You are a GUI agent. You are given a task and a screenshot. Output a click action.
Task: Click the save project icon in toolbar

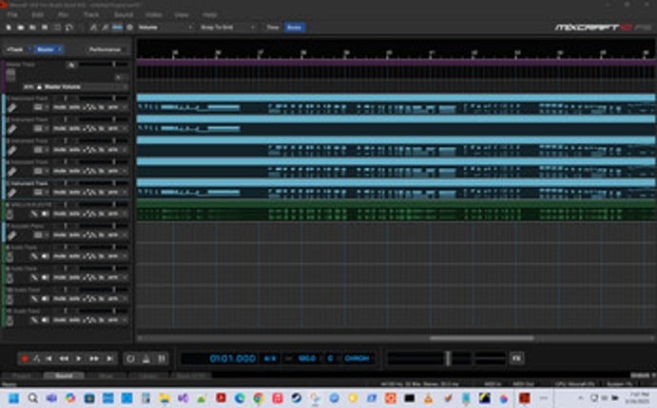click(x=30, y=28)
